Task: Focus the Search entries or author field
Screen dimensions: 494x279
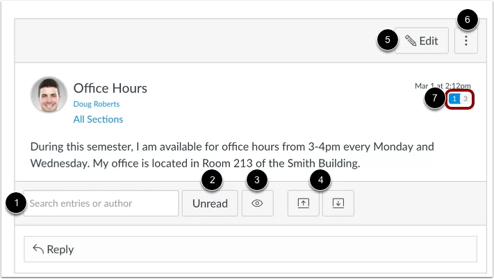Action: click(101, 204)
